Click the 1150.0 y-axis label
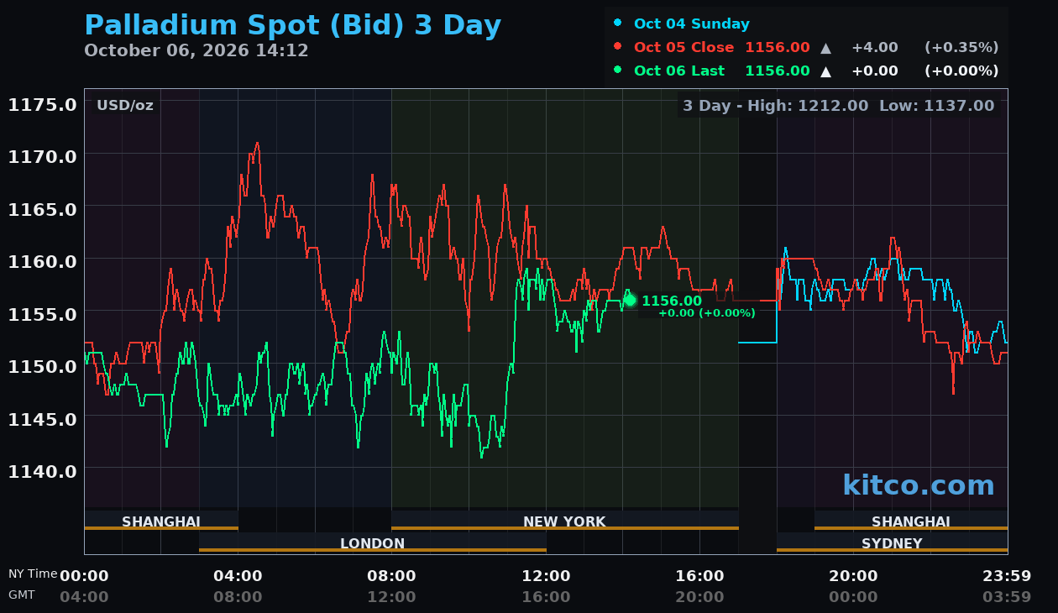Screen dimensions: 1058x613 click(43, 365)
